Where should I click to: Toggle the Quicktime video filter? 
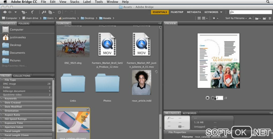pos(26,95)
